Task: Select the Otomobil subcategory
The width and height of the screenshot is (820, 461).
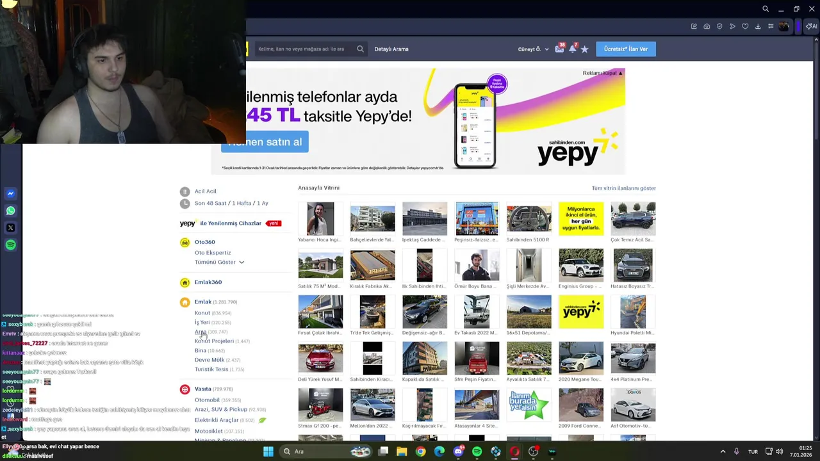Action: pos(207,400)
